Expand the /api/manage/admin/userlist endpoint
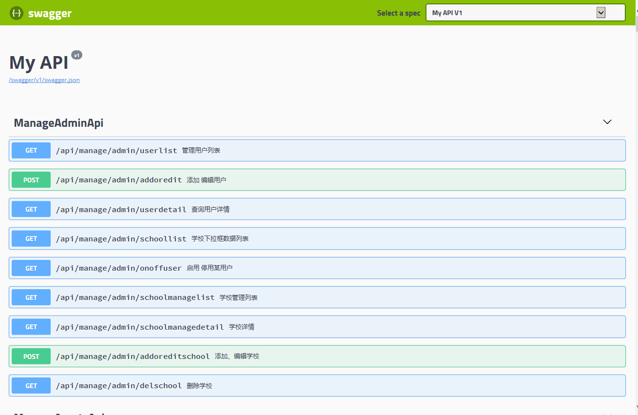Image resolution: width=638 pixels, height=415 pixels. 317,151
